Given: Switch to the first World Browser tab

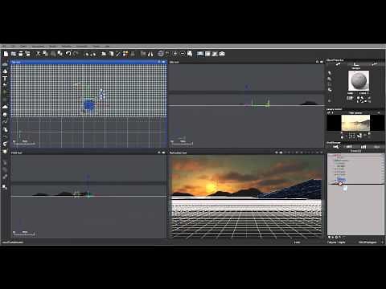Looking at the screenshot, I should (335, 147).
